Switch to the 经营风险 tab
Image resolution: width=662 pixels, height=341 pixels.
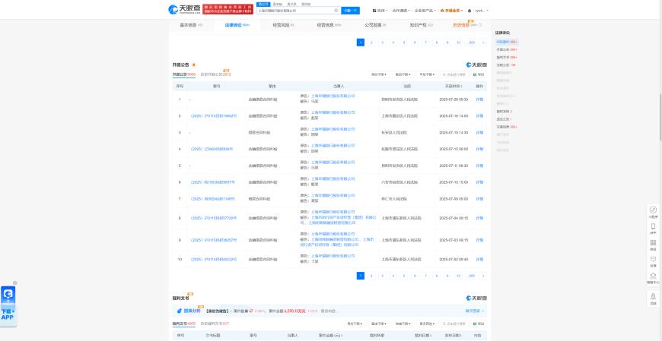pos(282,25)
